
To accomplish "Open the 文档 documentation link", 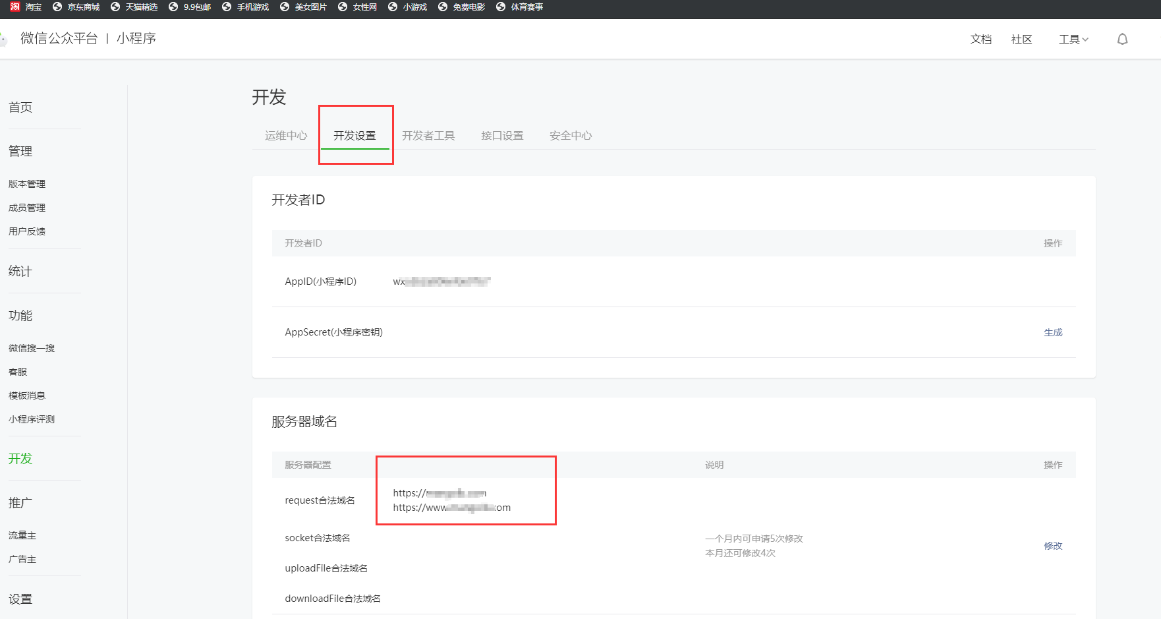I will coord(980,39).
